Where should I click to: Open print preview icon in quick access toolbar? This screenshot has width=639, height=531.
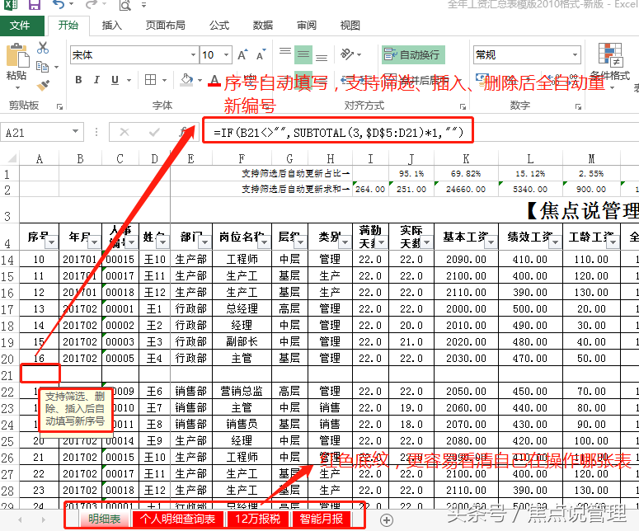[x=125, y=5]
